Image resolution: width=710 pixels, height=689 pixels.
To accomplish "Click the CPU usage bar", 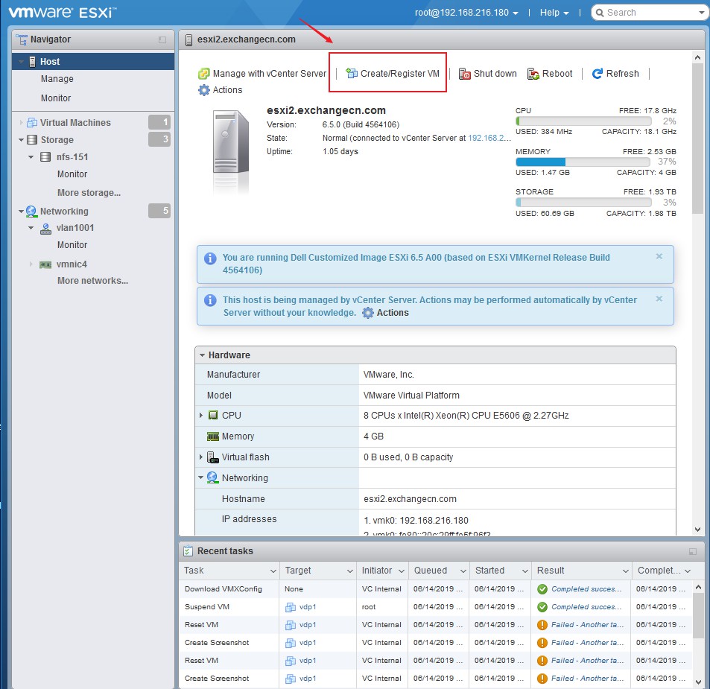I will (583, 121).
